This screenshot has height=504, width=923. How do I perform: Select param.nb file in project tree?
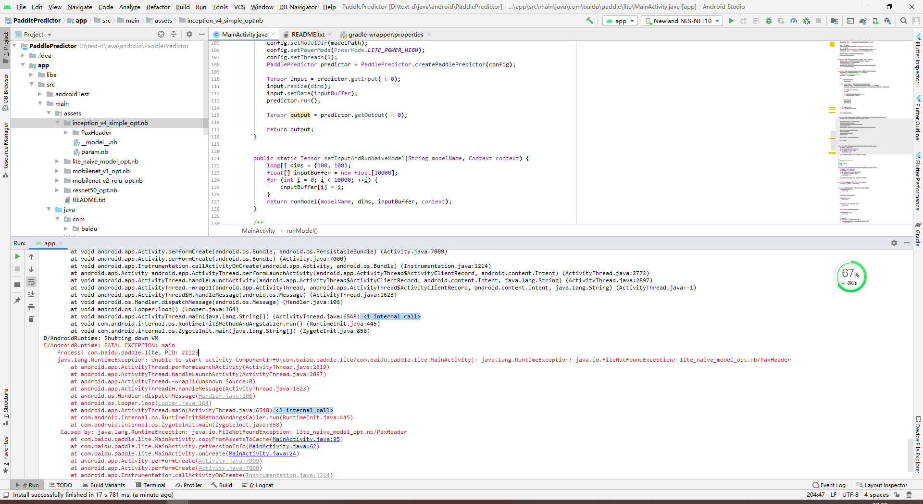coord(95,152)
